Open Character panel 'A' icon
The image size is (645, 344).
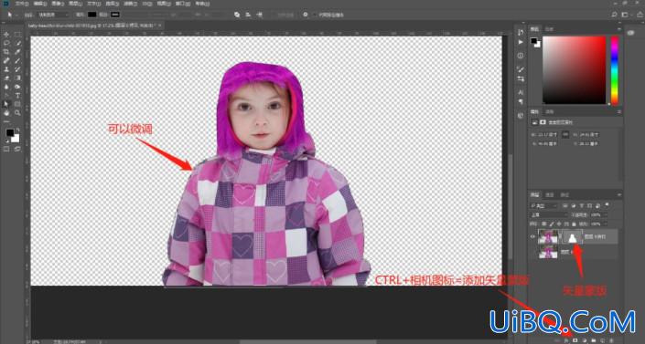pos(521,92)
